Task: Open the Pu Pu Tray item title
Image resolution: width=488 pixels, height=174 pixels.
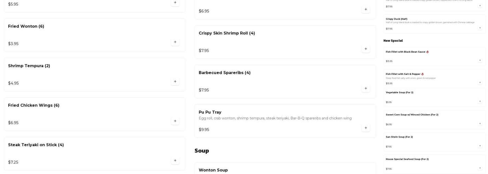Action: (x=210, y=112)
